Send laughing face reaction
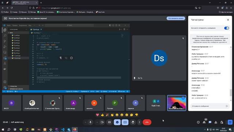234x132 pixels. pos(117,115)
